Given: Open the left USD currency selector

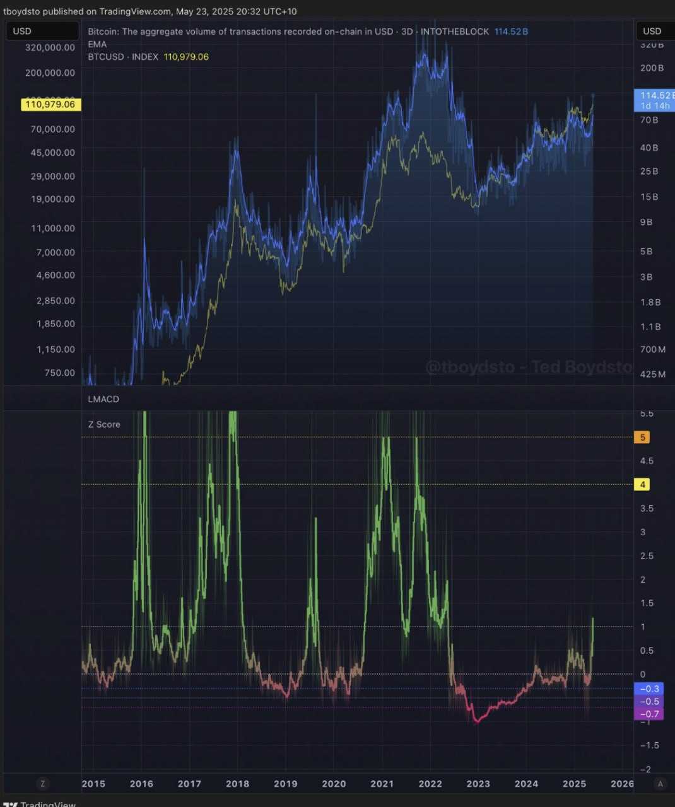Looking at the screenshot, I should [42, 31].
